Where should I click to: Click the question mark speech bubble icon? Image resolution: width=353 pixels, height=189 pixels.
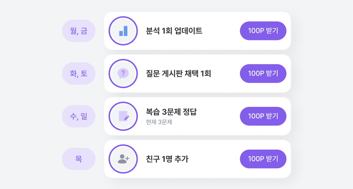(x=123, y=73)
